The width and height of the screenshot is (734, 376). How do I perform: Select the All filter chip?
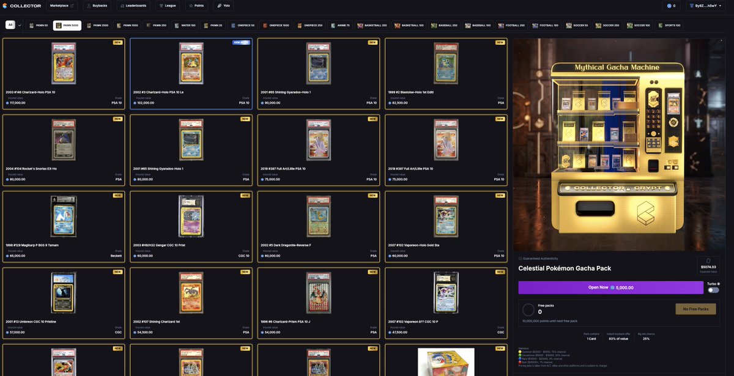10,25
